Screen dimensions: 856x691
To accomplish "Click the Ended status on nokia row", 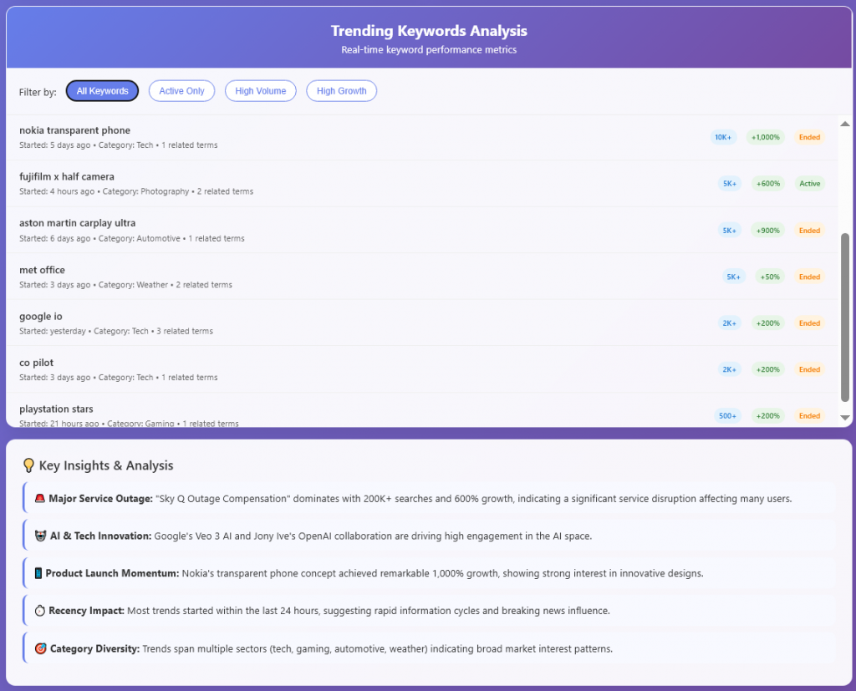I will point(809,137).
